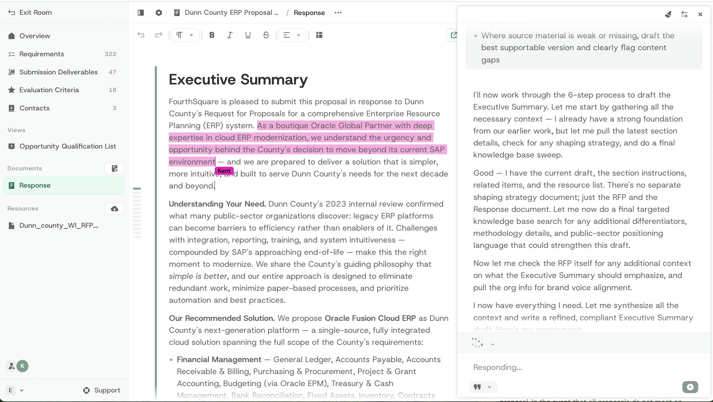This screenshot has width=713, height=402.
Task: Click the broom clear chat icon
Action: click(668, 14)
